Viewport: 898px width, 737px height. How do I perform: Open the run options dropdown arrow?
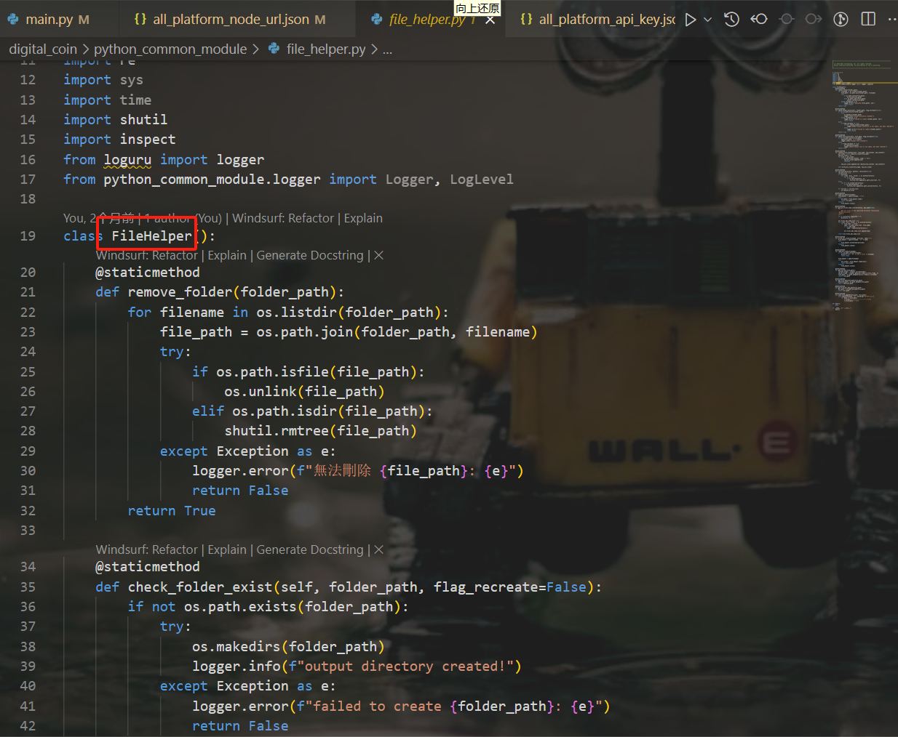pos(707,20)
